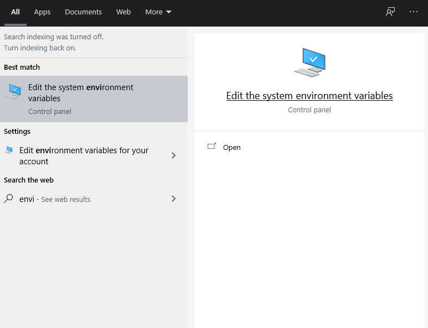Switch to the Web tab
The width and height of the screenshot is (428, 328).
point(123,12)
